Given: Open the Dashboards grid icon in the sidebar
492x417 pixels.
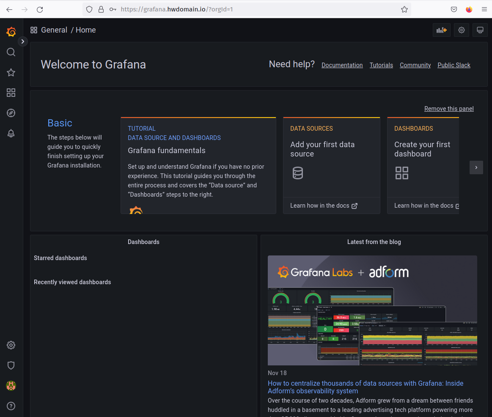Looking at the screenshot, I should pyautogui.click(x=11, y=93).
